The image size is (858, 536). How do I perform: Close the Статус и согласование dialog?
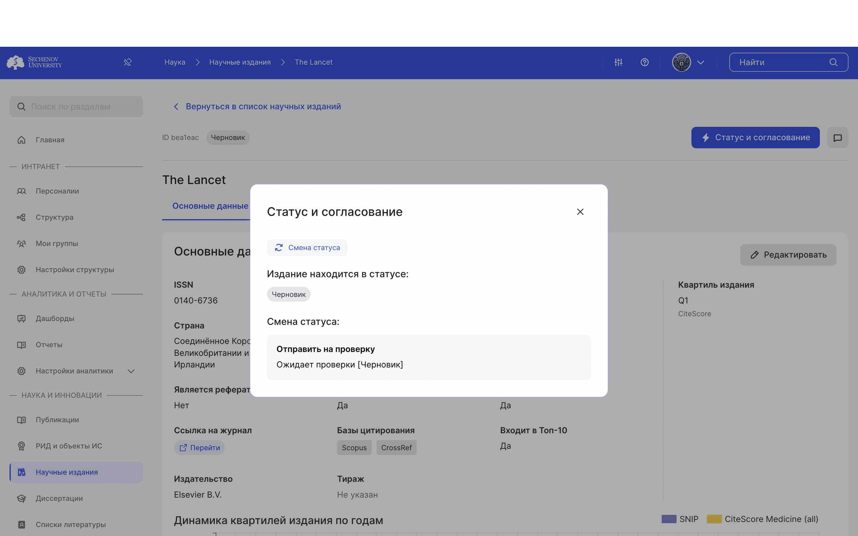[x=580, y=212]
